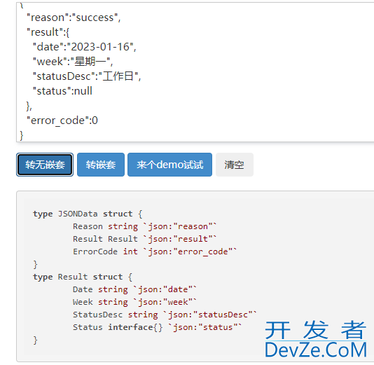This screenshot has height=365, width=374.
Task: Click the type Result struct line
Action: (83, 277)
